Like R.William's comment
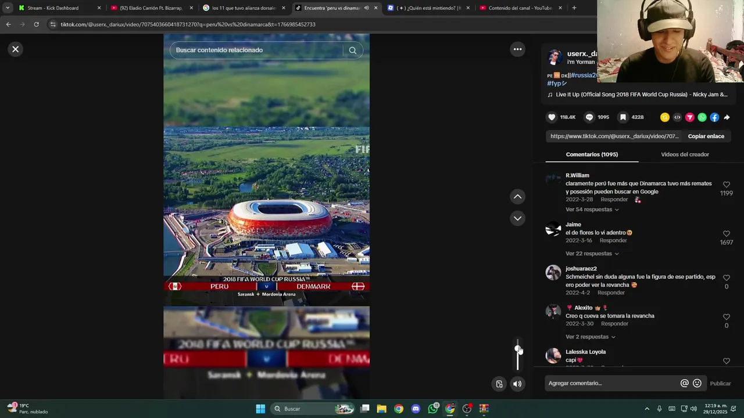 [x=727, y=185]
